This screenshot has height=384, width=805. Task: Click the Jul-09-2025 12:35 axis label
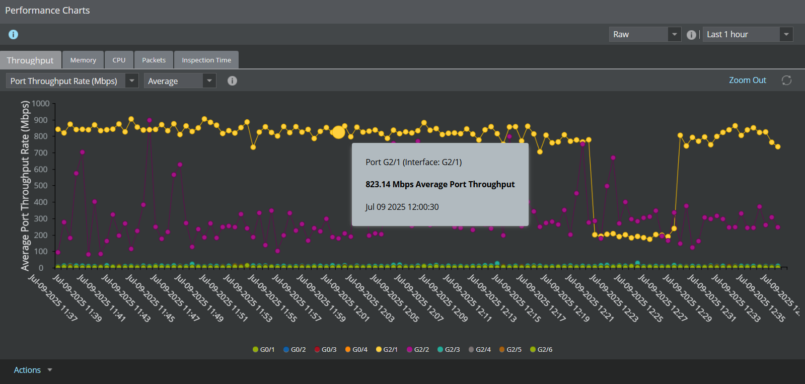pyautogui.click(x=760, y=298)
